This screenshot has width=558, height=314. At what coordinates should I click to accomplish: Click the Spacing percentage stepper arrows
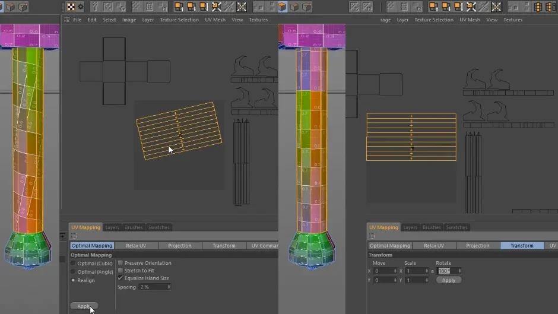169,287
